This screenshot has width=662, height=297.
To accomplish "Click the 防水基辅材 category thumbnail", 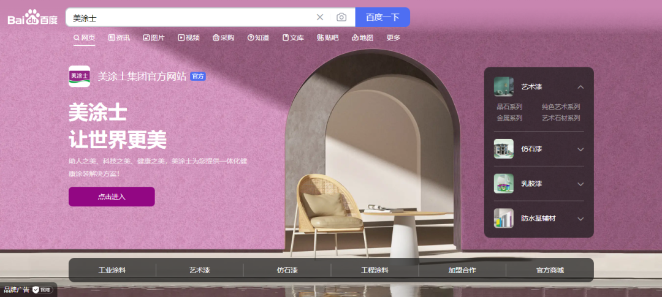I will point(504,218).
